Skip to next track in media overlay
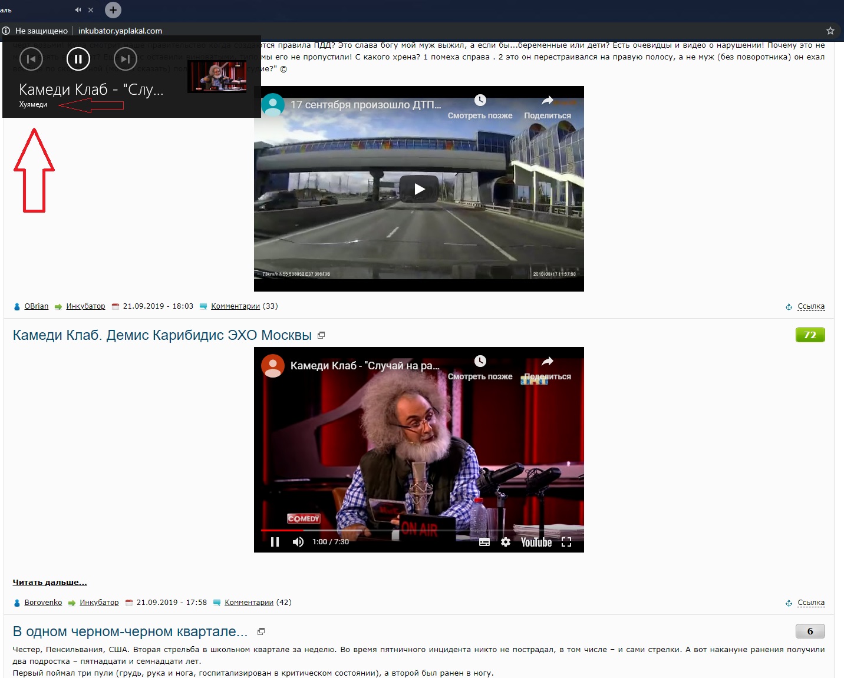Viewport: 844px width, 678px height. pyautogui.click(x=125, y=59)
